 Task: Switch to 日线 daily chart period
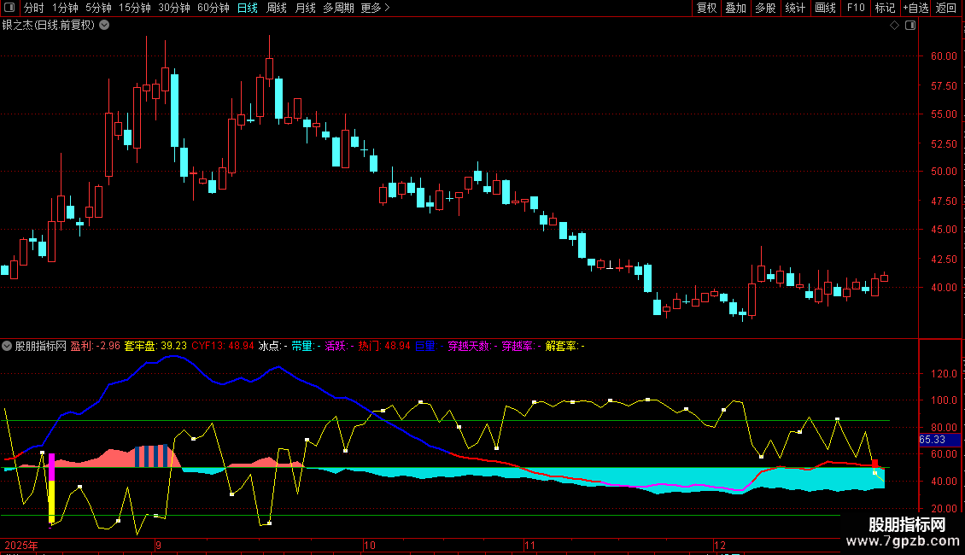pyautogui.click(x=248, y=8)
